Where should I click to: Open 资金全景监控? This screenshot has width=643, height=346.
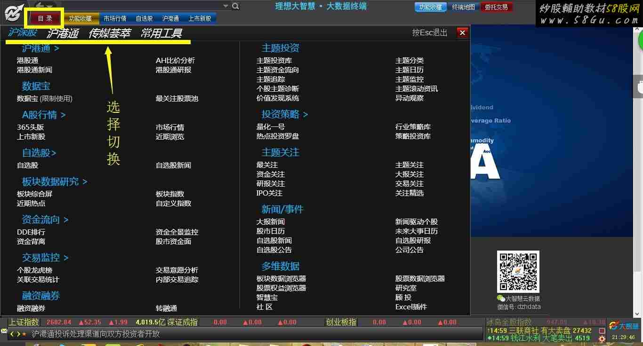[x=177, y=232]
